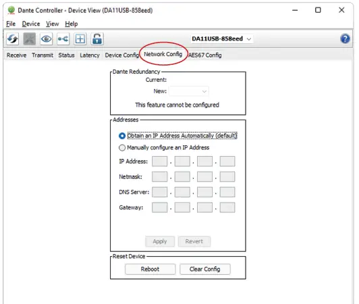Click the Reboot button
This screenshot has height=304, width=359.
tap(150, 269)
